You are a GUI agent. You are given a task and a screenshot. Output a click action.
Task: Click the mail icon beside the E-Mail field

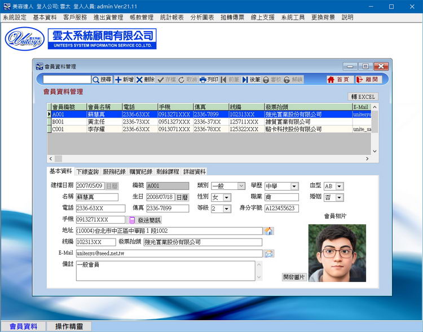[x=269, y=254]
